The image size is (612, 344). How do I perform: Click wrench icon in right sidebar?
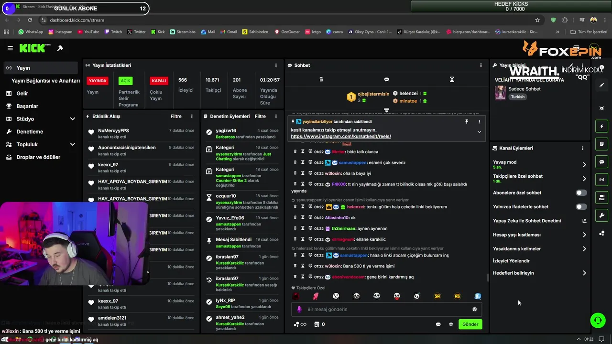(602, 215)
